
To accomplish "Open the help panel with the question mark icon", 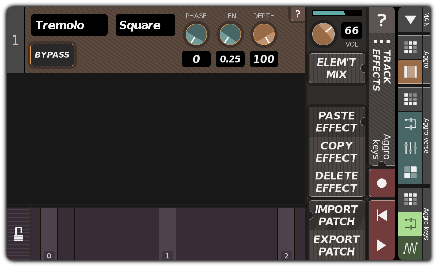I will [x=382, y=20].
